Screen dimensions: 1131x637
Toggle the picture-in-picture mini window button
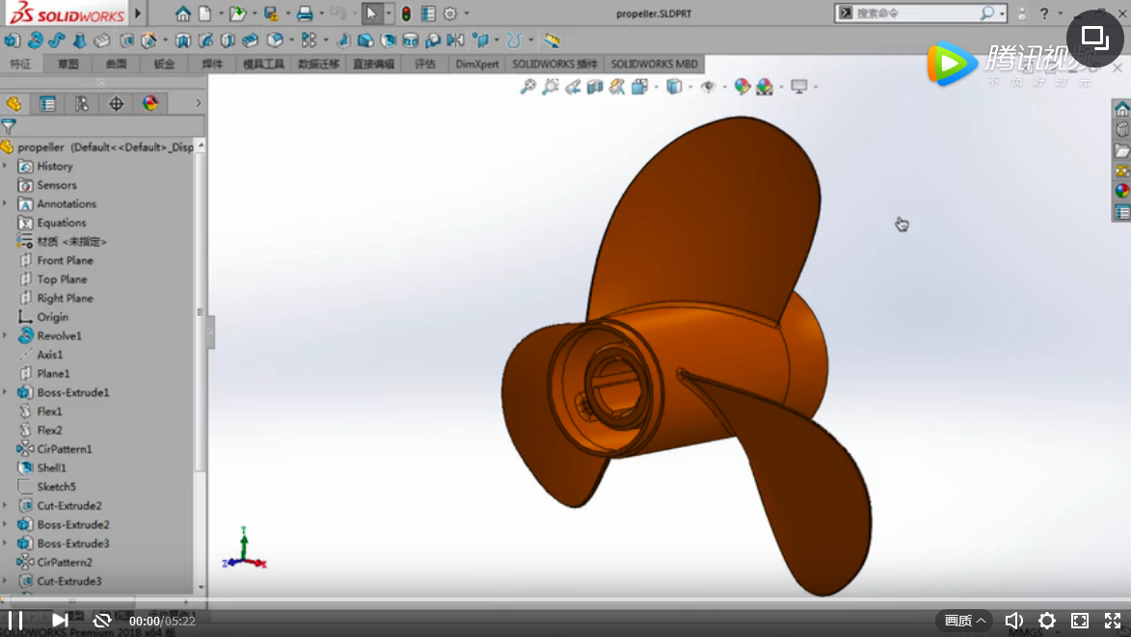point(1095,37)
